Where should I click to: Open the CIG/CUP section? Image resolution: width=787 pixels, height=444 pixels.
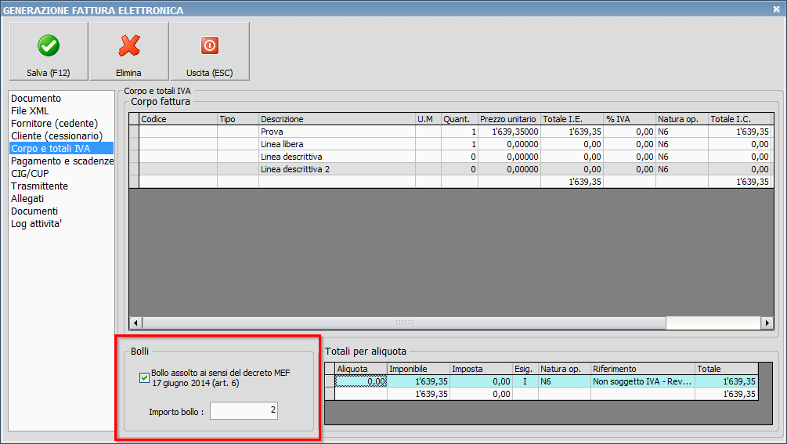click(30, 174)
